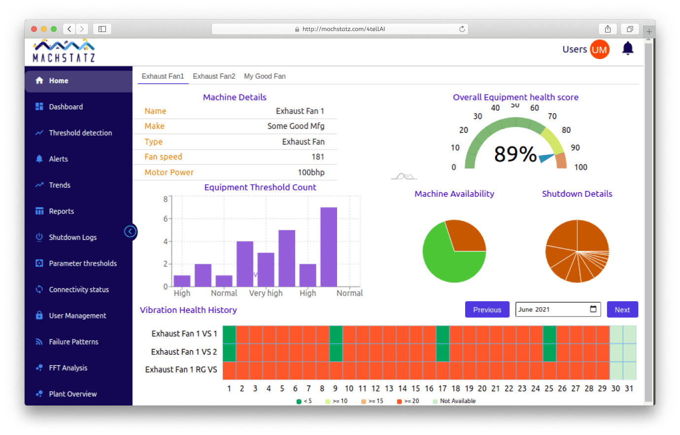680x435 pixels.
Task: Click the User Management lock icon
Action: click(x=39, y=315)
